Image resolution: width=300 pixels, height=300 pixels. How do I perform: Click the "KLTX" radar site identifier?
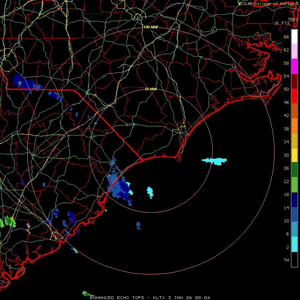[159, 298]
